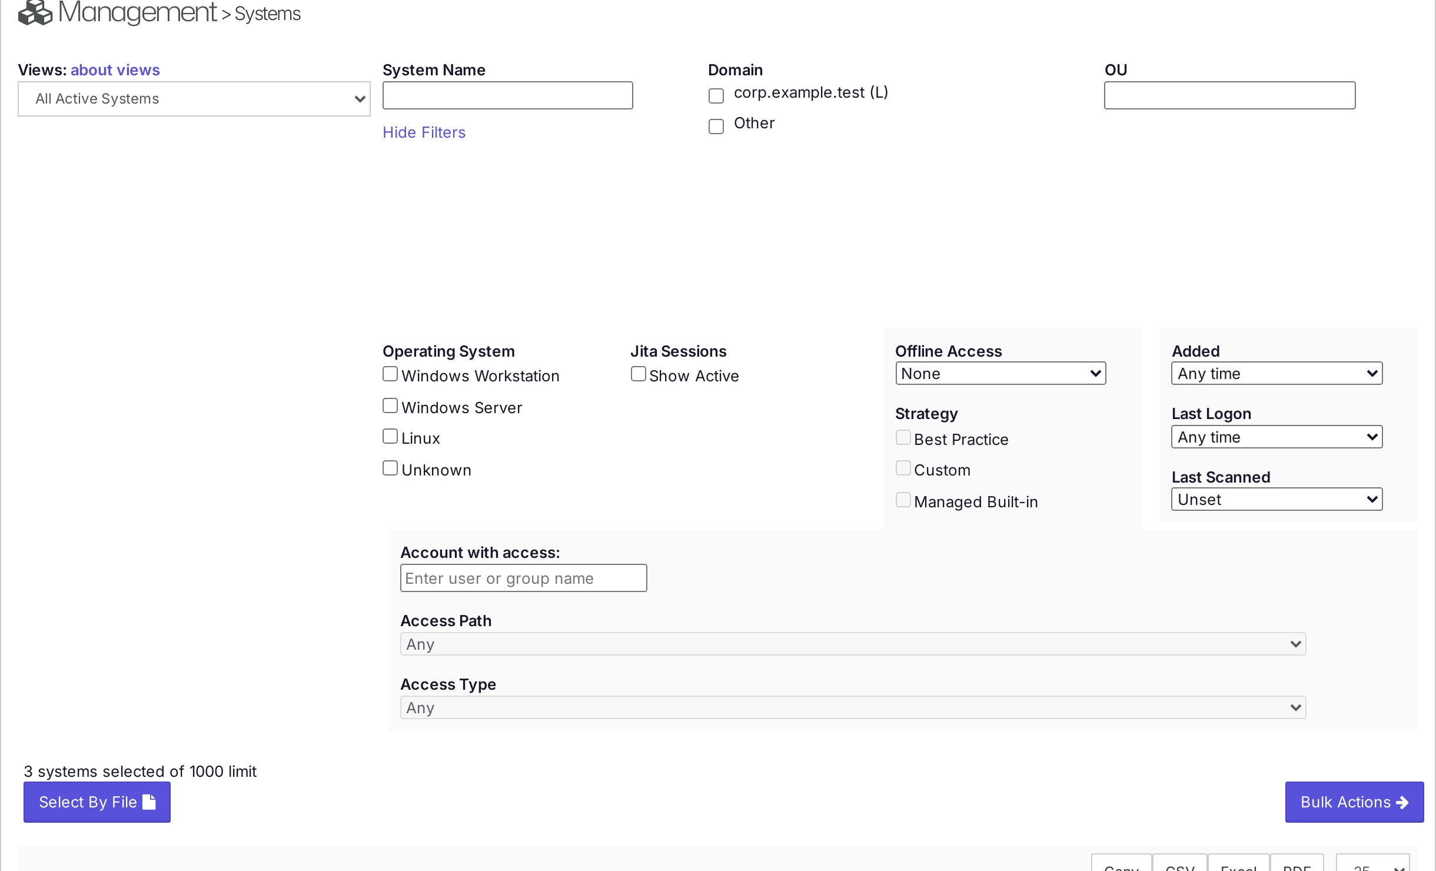This screenshot has width=1436, height=871.
Task: Select the Best Practice strategy checkbox
Action: pyautogui.click(x=903, y=437)
